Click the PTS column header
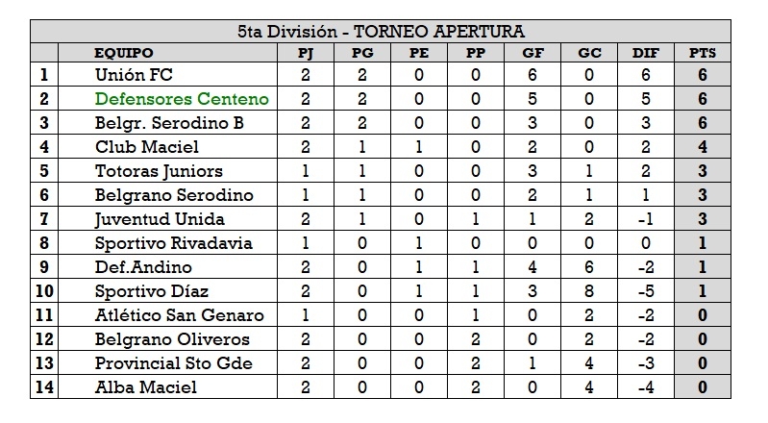 (702, 53)
